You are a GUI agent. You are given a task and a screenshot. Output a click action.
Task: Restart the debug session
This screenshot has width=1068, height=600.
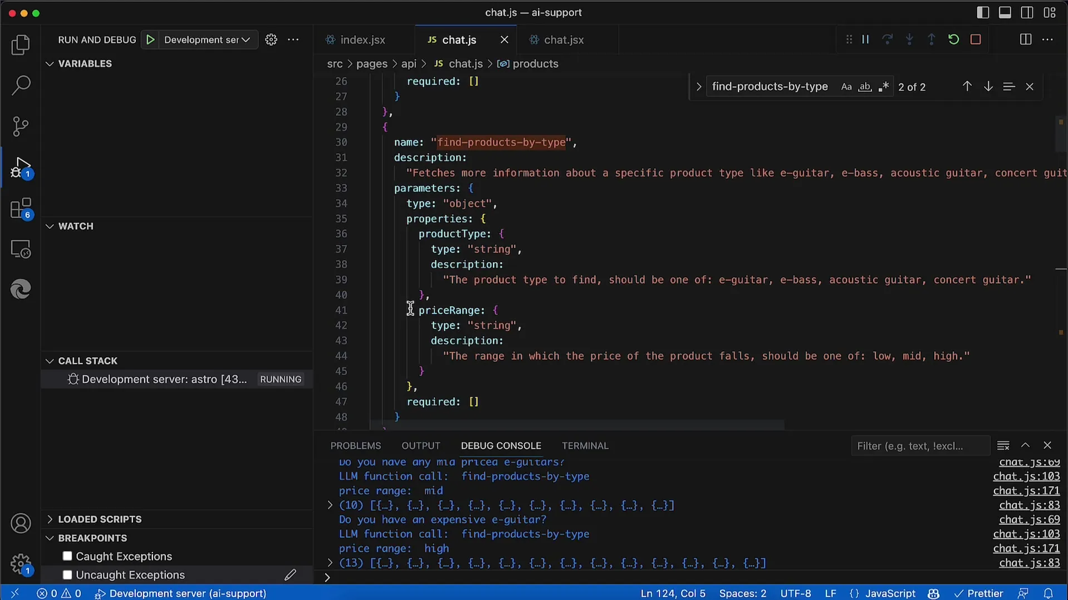953,40
